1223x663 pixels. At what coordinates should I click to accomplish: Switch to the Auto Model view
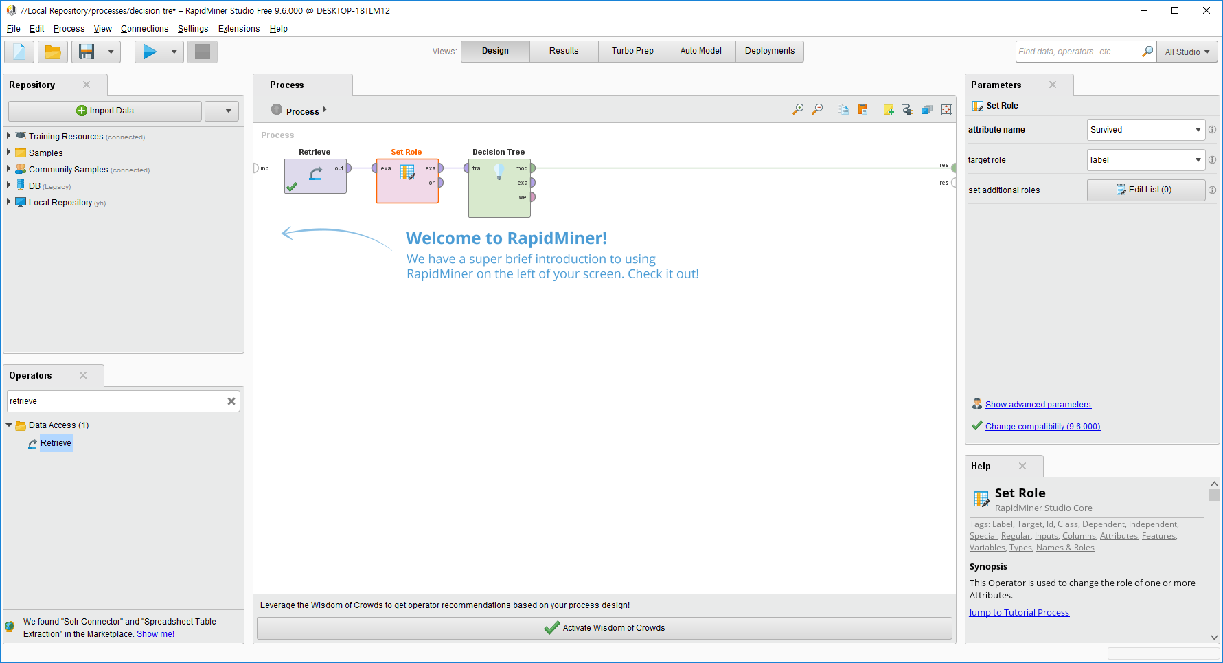pyautogui.click(x=701, y=51)
